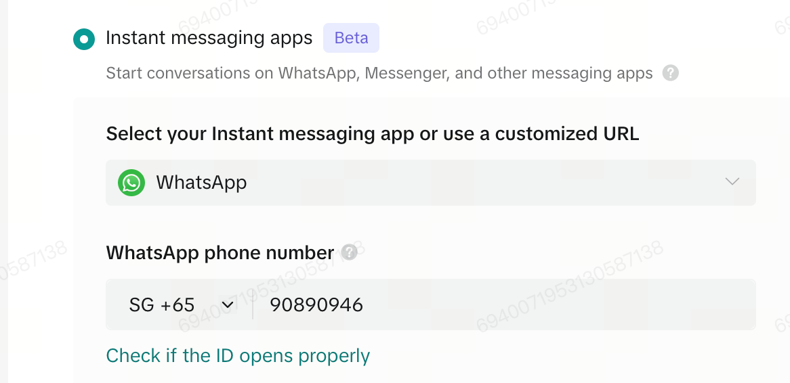This screenshot has height=383, width=790.
Task: Expand the messaging app dropdown chevron
Action: coord(732,181)
